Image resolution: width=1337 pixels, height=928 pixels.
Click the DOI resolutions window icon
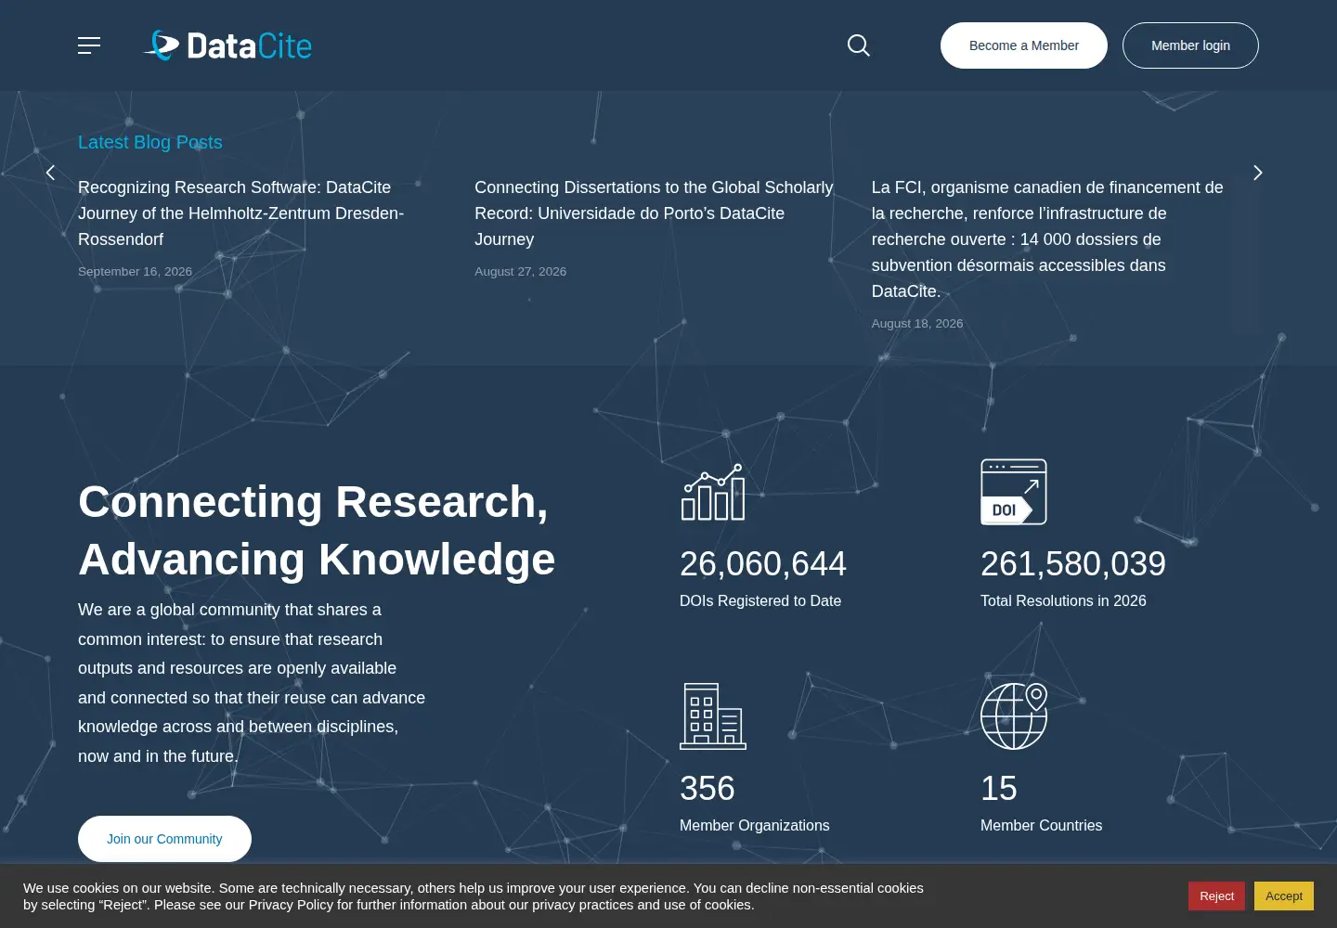pyautogui.click(x=1014, y=492)
